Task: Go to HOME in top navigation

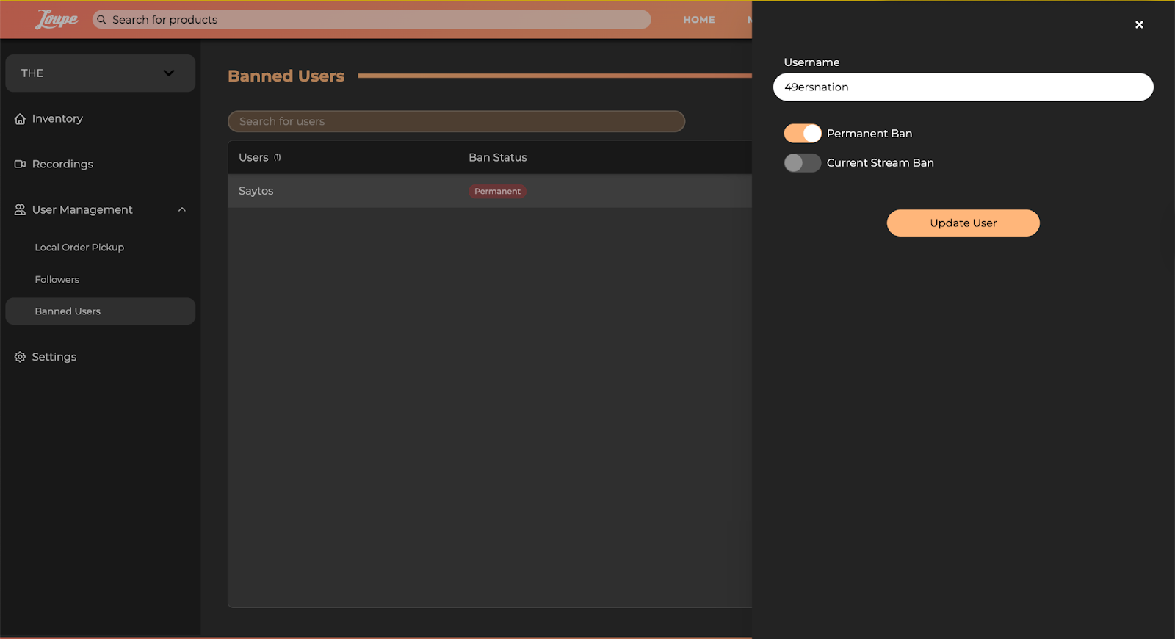Action: (x=698, y=20)
